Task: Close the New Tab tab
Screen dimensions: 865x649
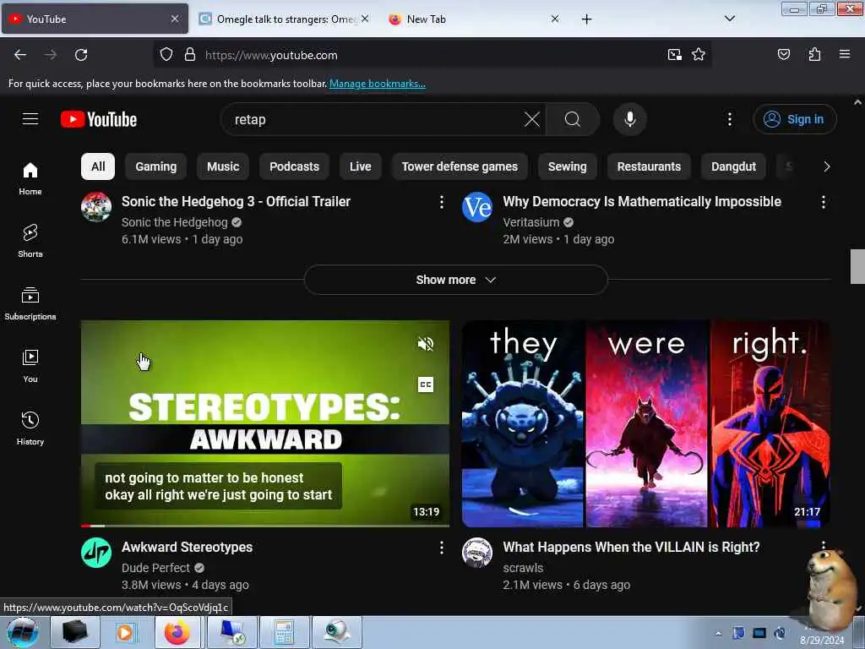Action: tap(555, 19)
